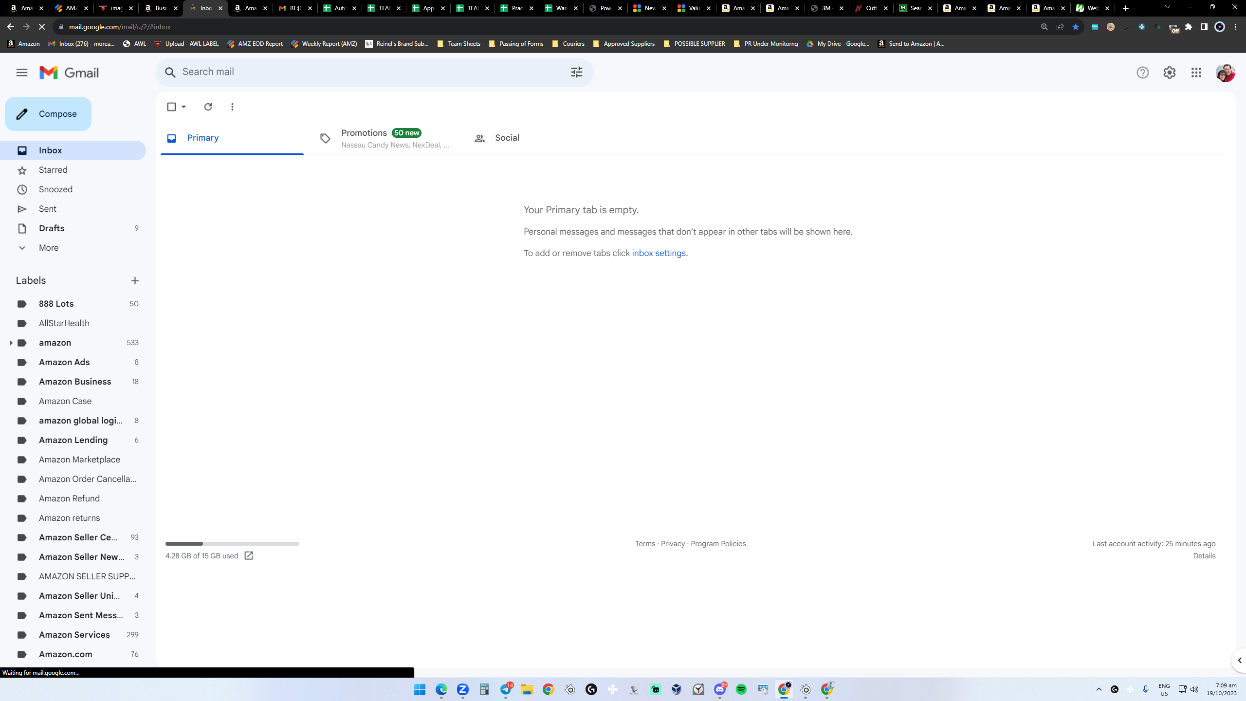The image size is (1246, 701).
Task: Bookmark this page star icon
Action: coord(1076,27)
